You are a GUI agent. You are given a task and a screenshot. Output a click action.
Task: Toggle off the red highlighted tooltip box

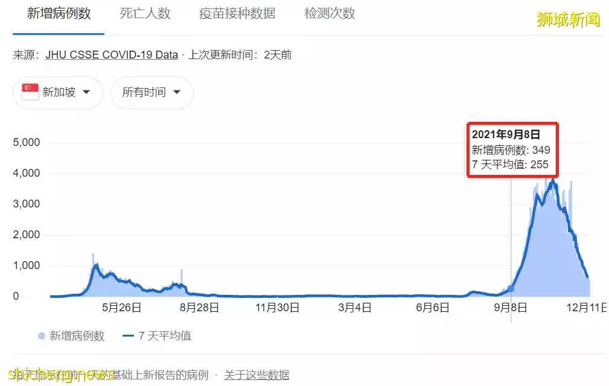512,150
